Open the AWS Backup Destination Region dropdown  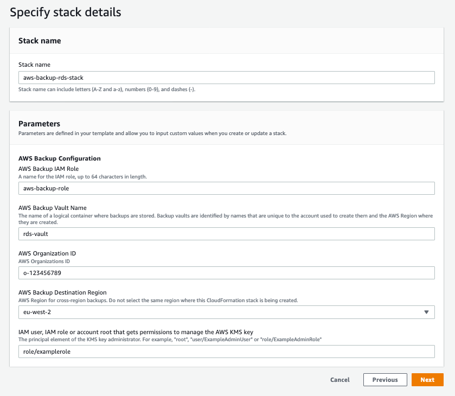[226, 312]
